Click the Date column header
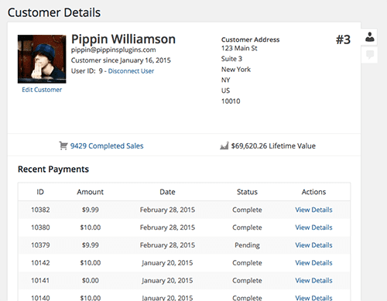The height and width of the screenshot is (301, 387). (167, 192)
